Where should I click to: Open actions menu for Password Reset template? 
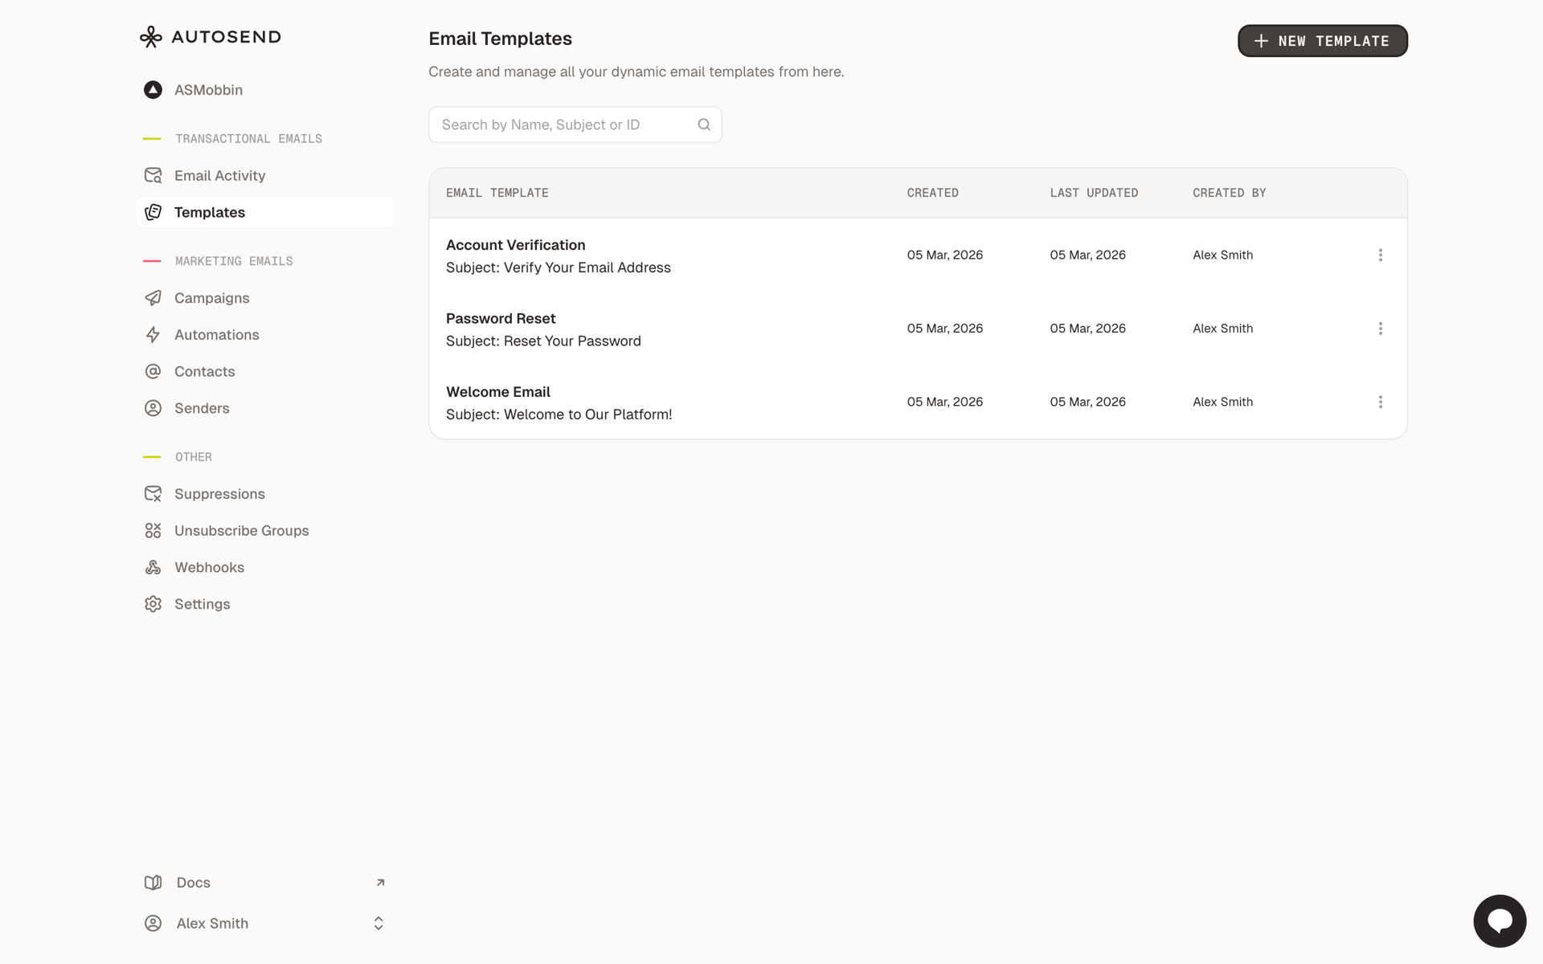pyautogui.click(x=1381, y=329)
